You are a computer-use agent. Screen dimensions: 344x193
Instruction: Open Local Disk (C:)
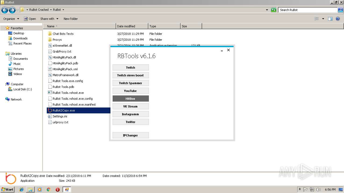[23, 89]
